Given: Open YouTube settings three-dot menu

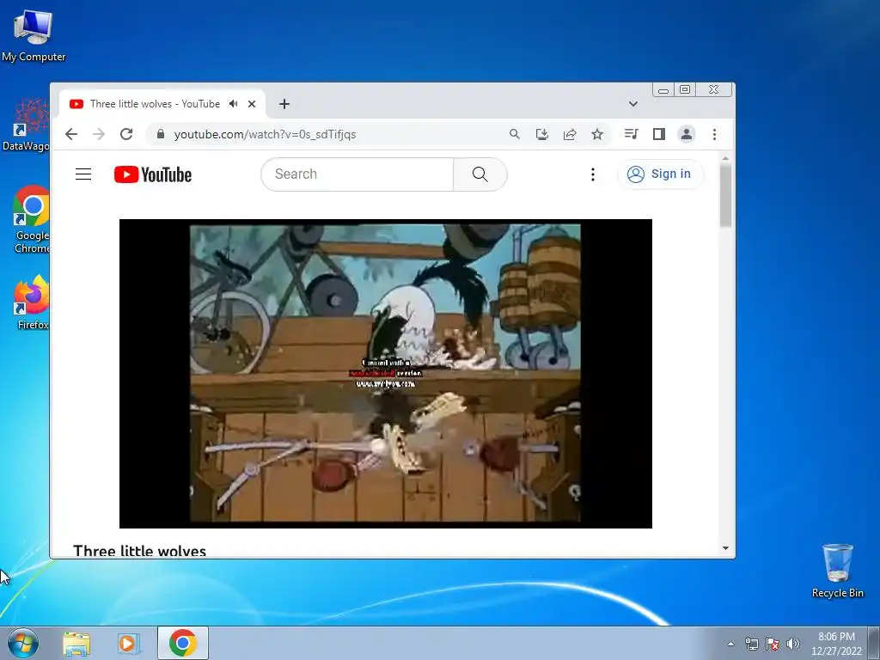Looking at the screenshot, I should 593,174.
